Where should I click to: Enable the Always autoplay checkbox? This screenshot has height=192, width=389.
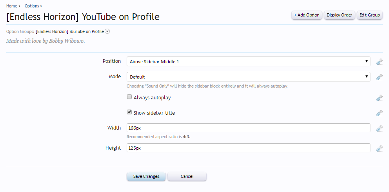(129, 97)
